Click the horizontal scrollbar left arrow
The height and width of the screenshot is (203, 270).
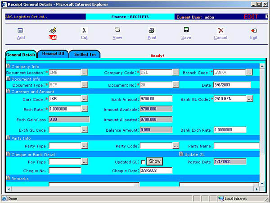[9, 189]
